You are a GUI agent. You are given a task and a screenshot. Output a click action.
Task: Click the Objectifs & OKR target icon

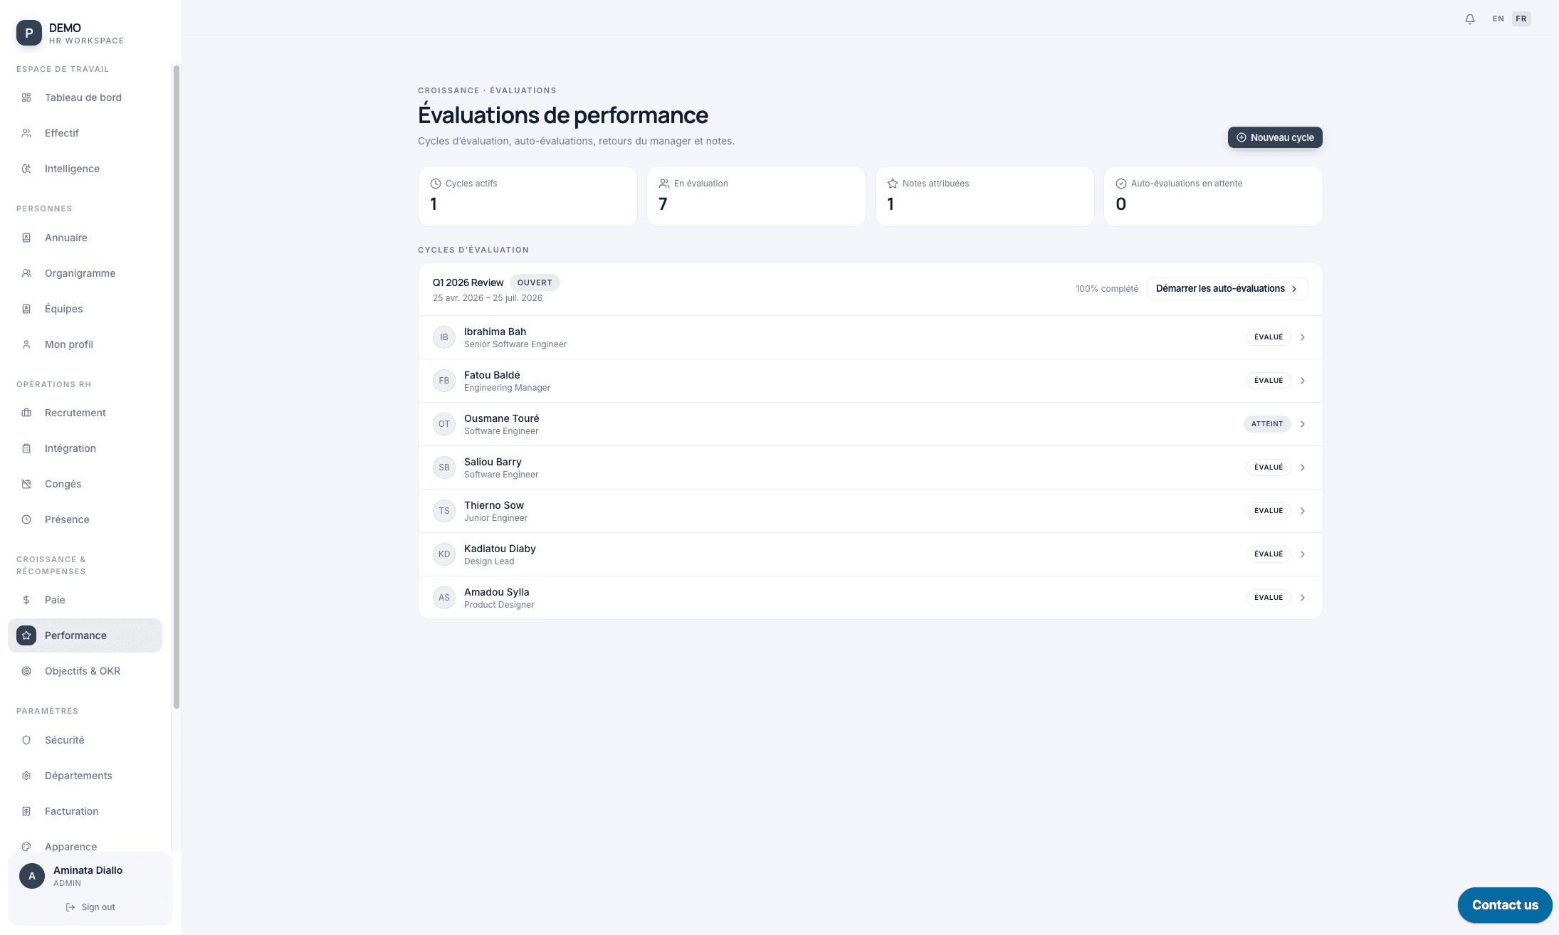[x=26, y=671]
